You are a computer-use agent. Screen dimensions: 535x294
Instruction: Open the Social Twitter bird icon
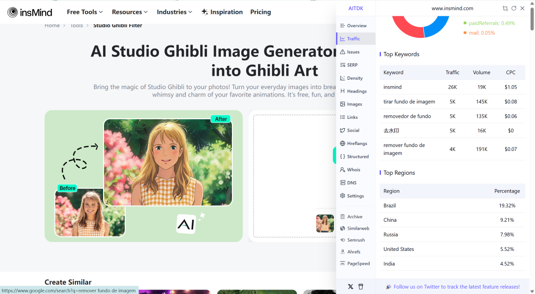pos(343,130)
